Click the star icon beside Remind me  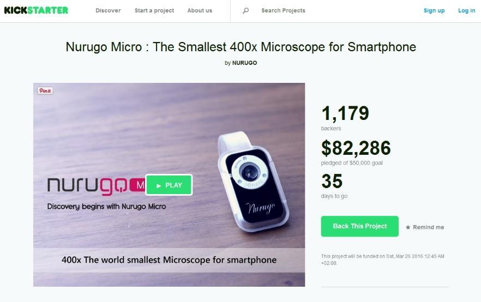(408, 227)
